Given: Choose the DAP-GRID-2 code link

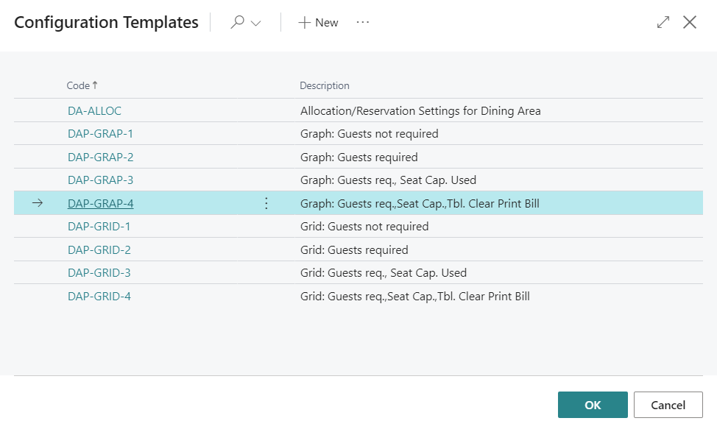Looking at the screenshot, I should pos(99,250).
